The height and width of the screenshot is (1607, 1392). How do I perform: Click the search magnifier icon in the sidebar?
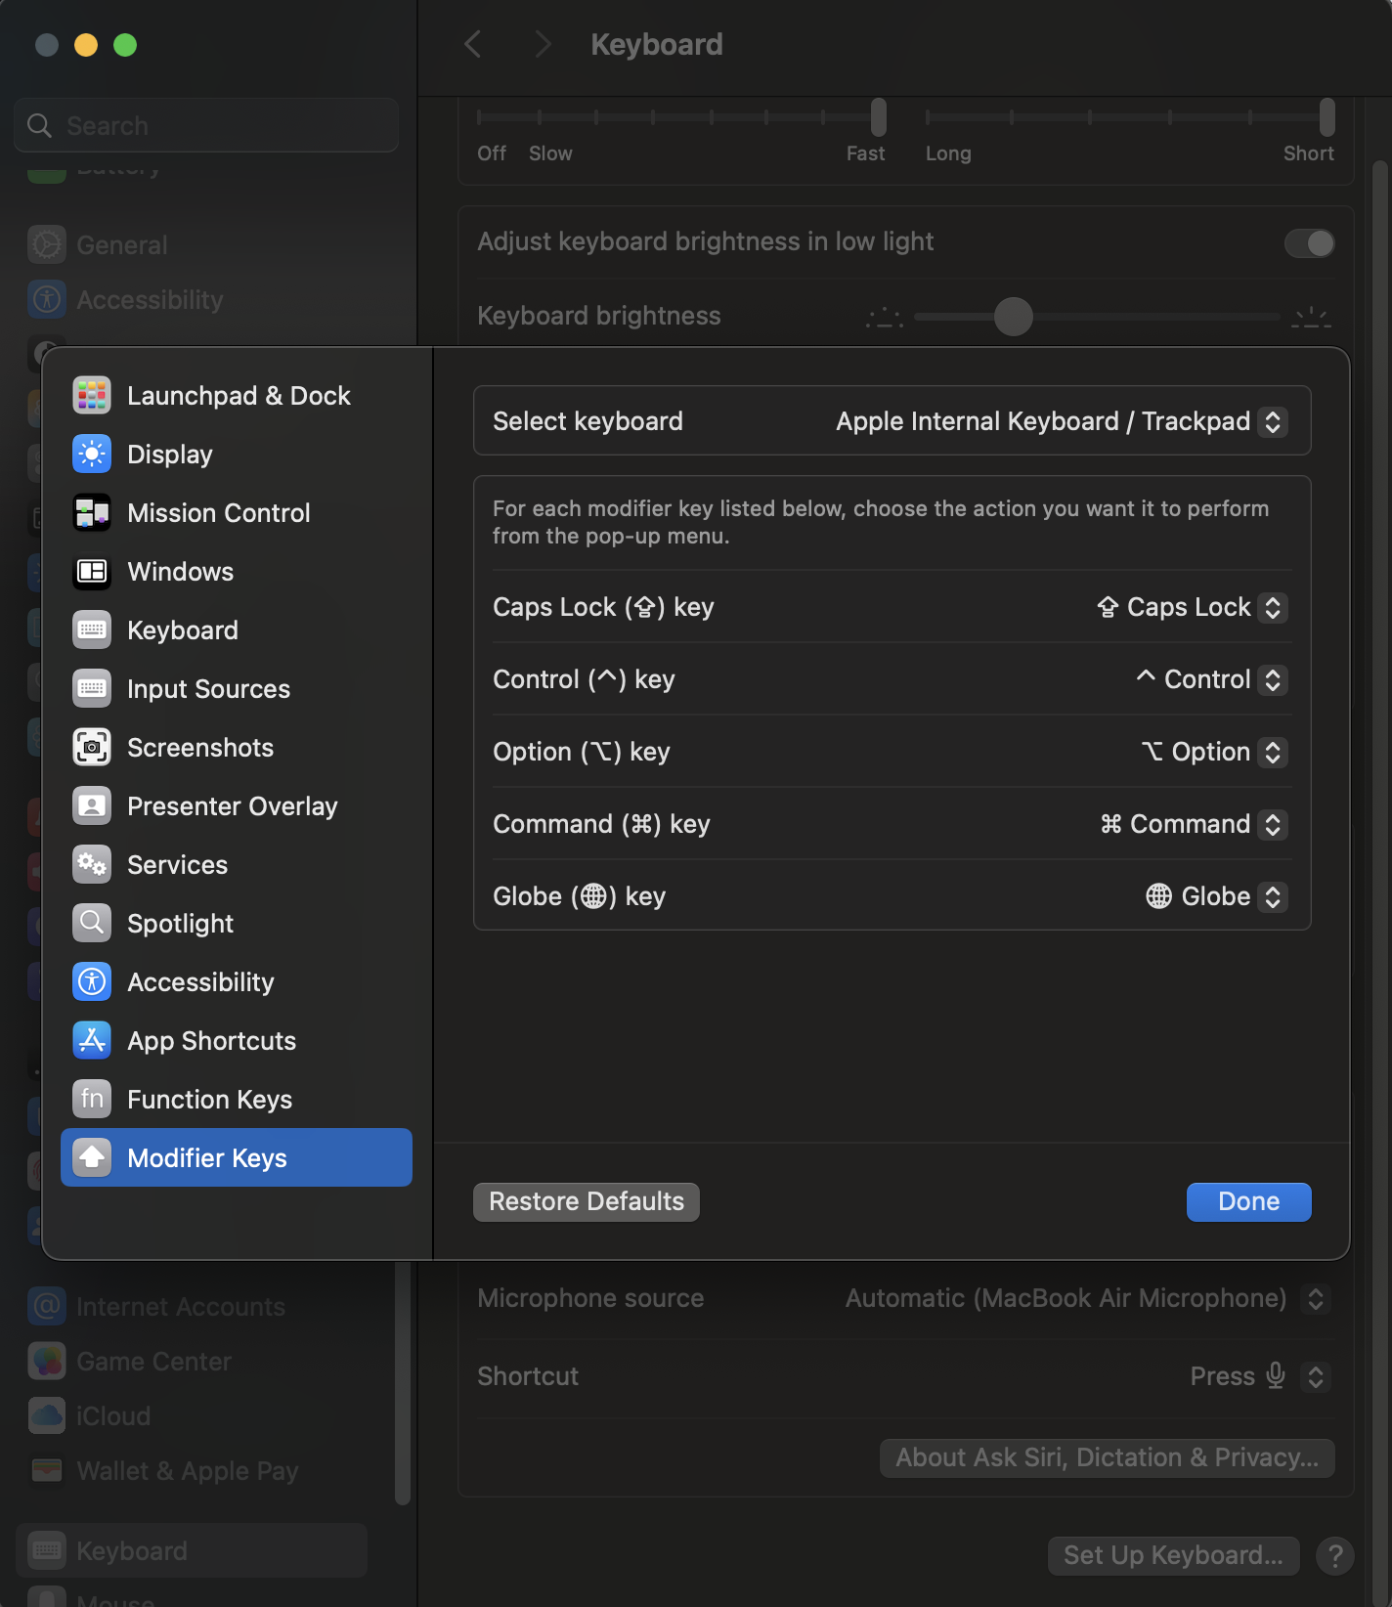click(39, 125)
